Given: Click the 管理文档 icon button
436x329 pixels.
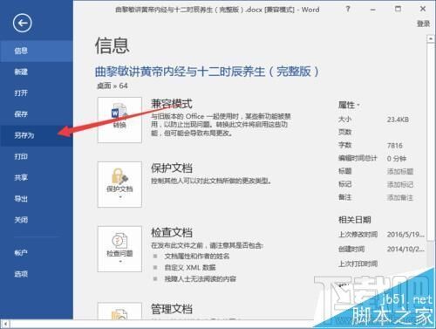Looking at the screenshot, I should 119,311.
